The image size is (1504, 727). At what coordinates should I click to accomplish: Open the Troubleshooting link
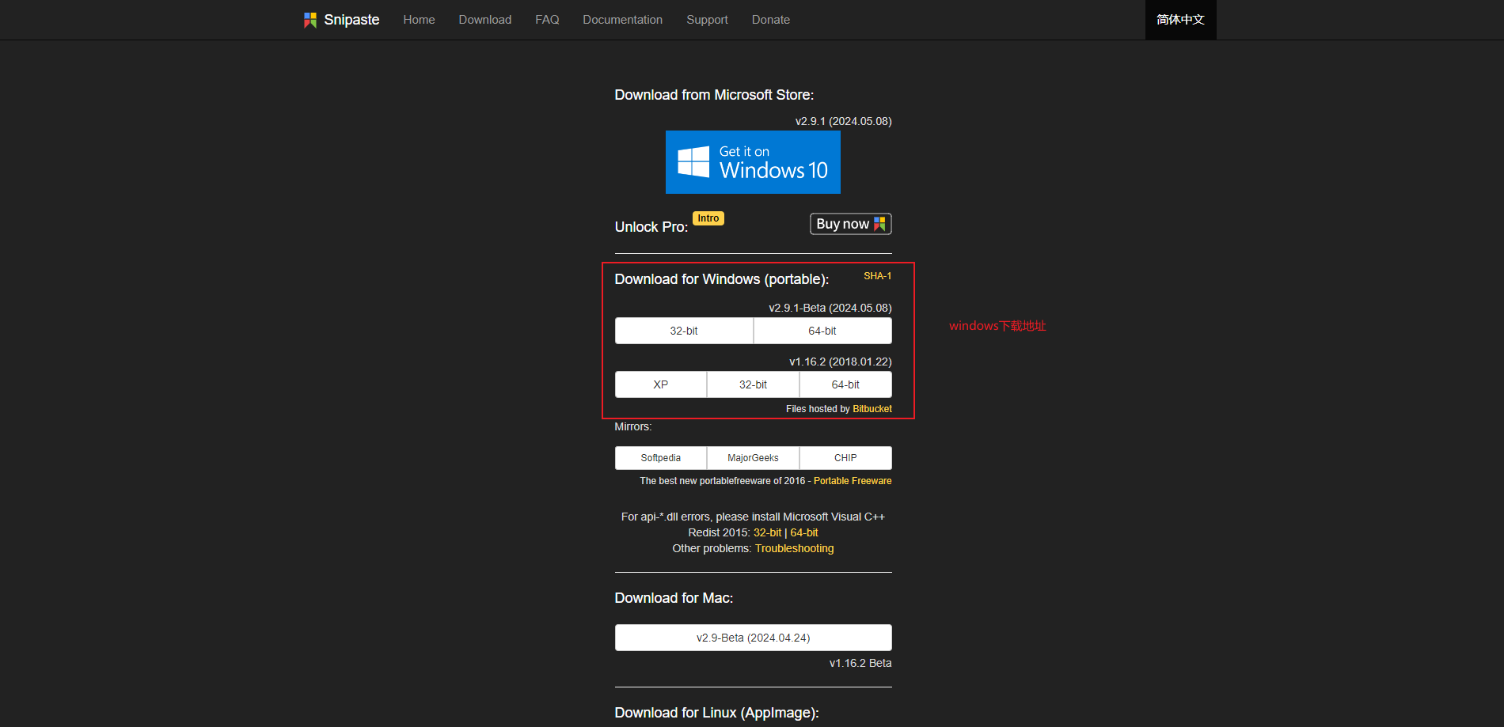[x=794, y=548]
